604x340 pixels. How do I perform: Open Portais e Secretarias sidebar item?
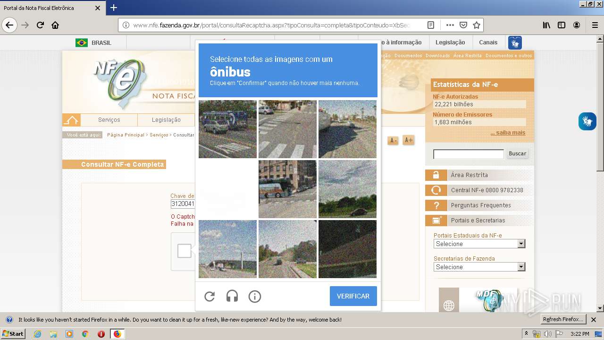point(479,221)
